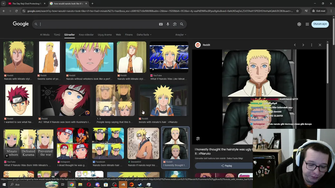Open File Explorer from the taskbar
The height and width of the screenshot is (188, 335).
(80, 185)
